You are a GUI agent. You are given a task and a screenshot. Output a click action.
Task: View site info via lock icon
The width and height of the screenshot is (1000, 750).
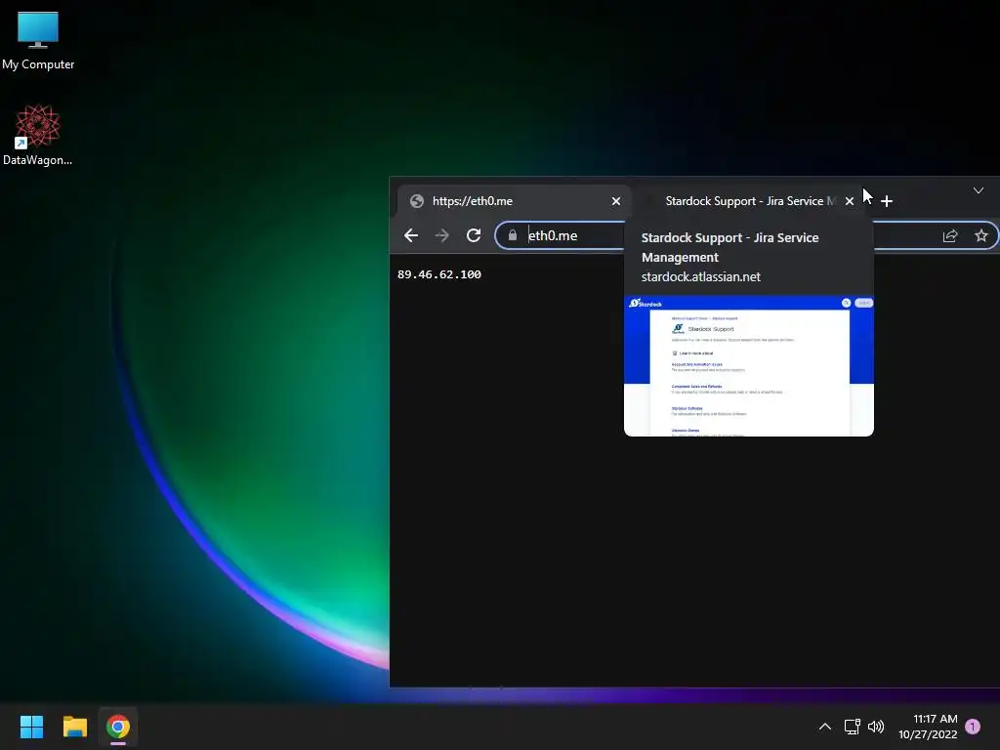512,235
